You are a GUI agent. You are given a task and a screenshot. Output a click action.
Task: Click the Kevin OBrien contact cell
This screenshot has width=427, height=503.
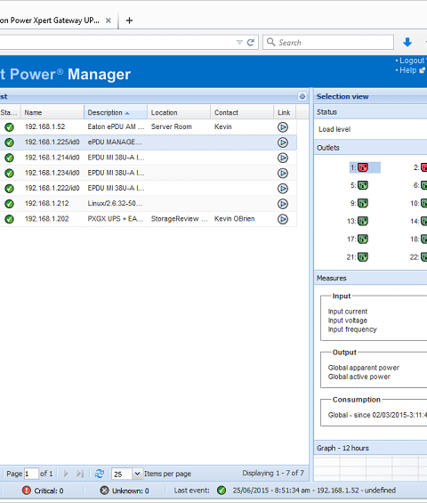pyautogui.click(x=235, y=219)
